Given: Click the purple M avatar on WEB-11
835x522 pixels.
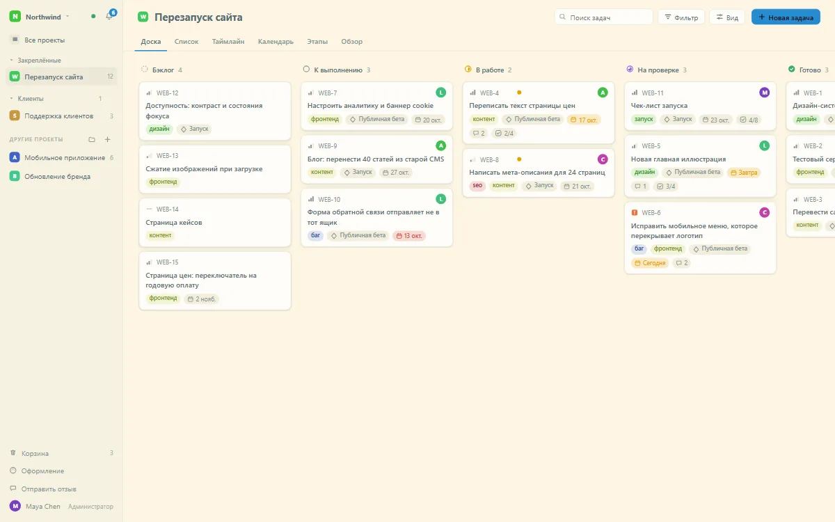Looking at the screenshot, I should point(765,93).
